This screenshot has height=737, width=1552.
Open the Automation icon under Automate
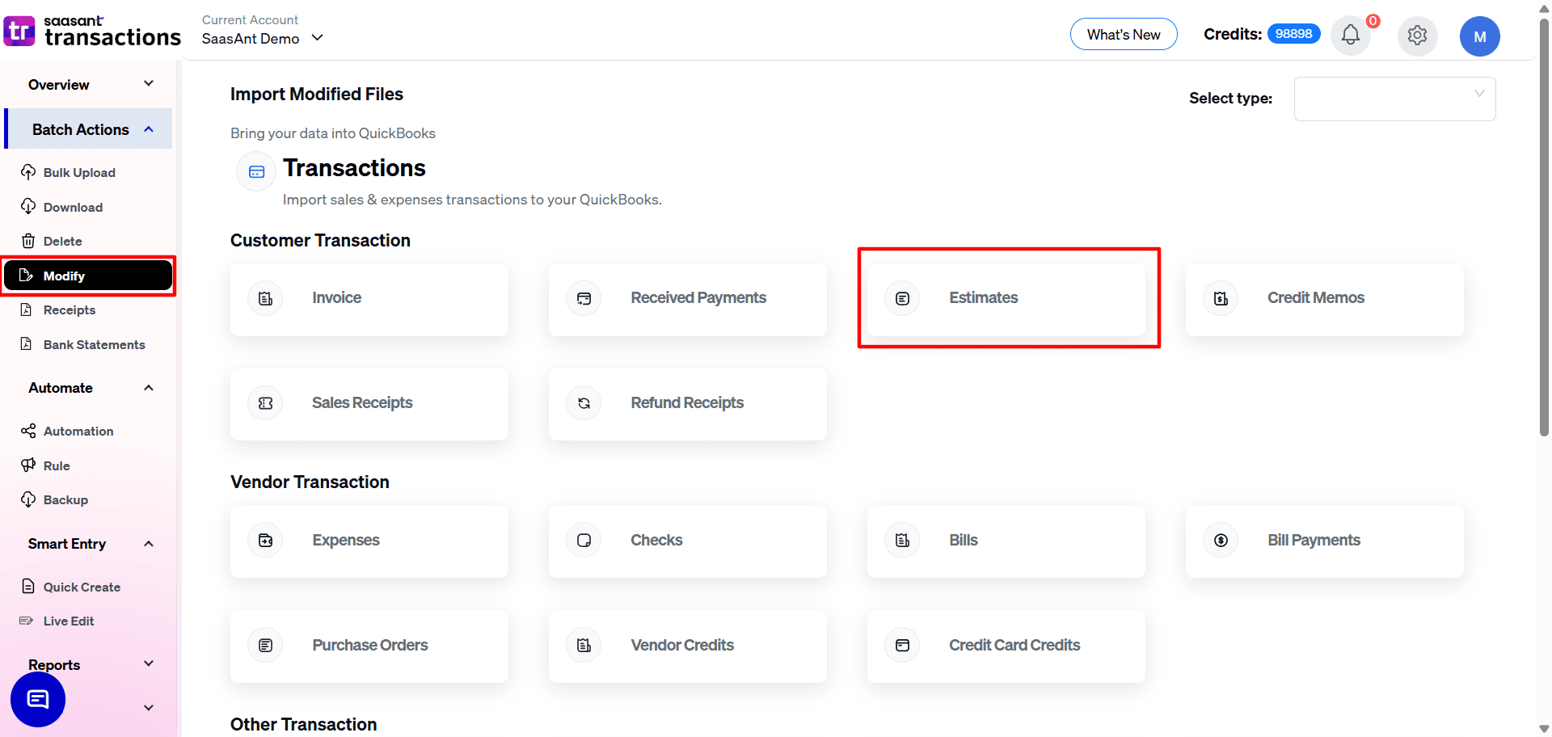[28, 431]
